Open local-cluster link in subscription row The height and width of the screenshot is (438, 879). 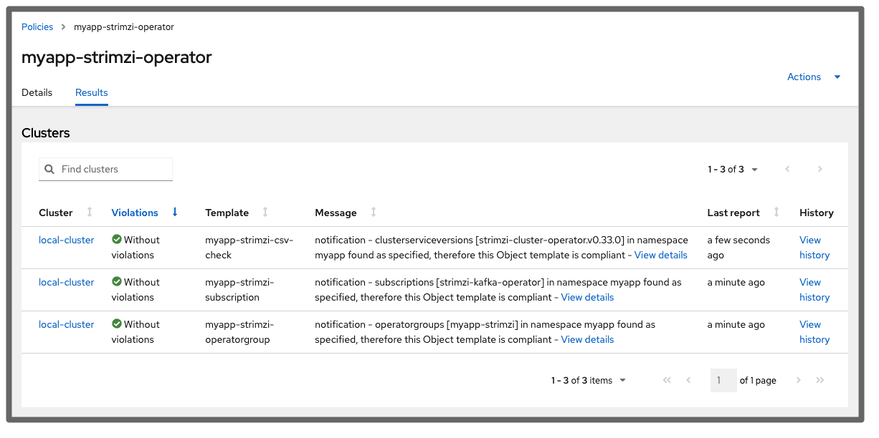(67, 283)
